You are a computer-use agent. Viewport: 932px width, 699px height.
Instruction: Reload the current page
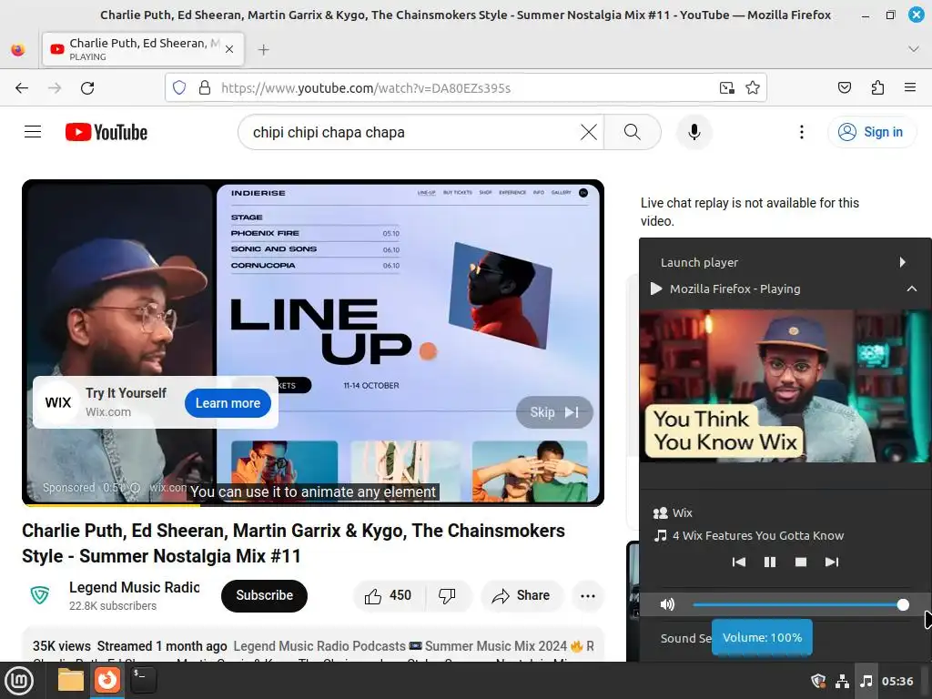(x=87, y=88)
